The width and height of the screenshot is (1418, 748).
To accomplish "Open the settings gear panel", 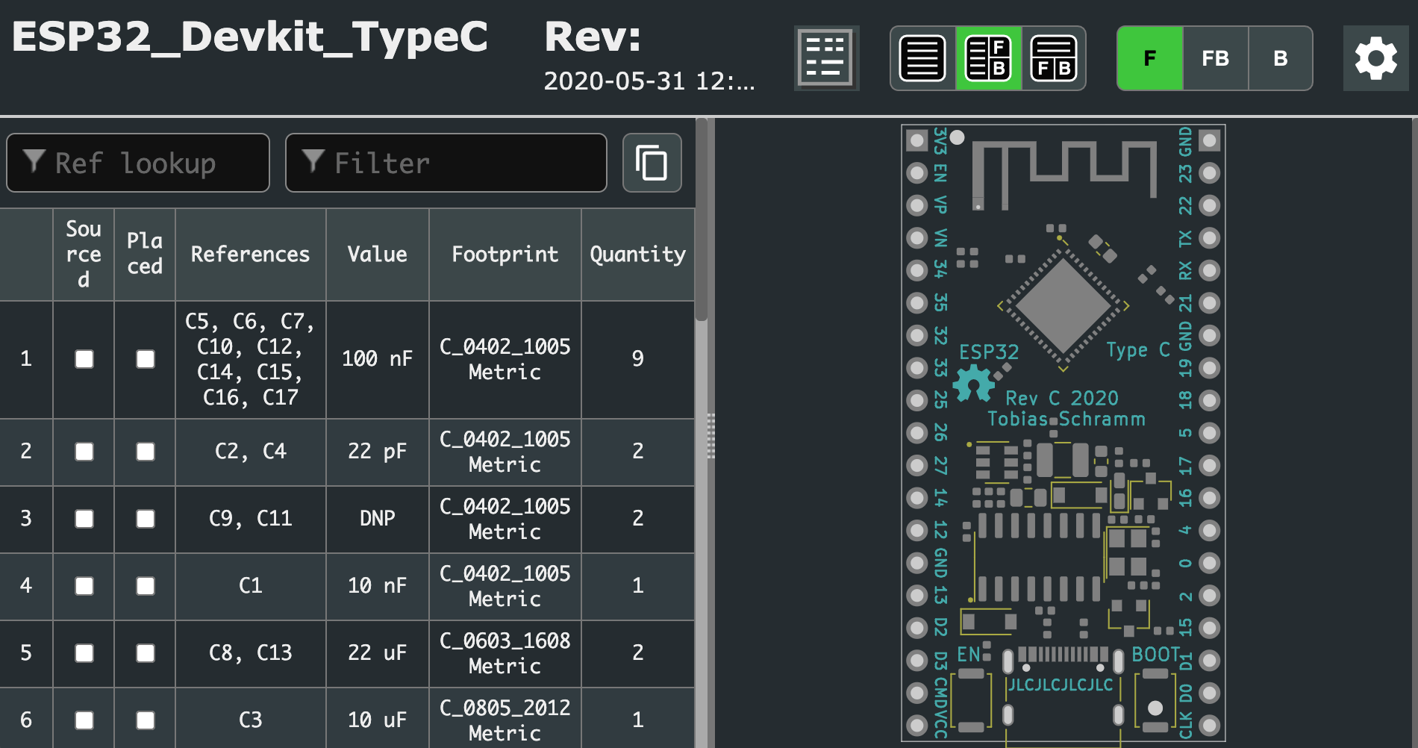I will pos(1375,58).
